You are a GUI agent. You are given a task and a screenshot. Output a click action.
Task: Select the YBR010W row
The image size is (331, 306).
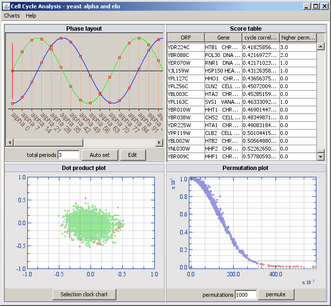coord(242,110)
